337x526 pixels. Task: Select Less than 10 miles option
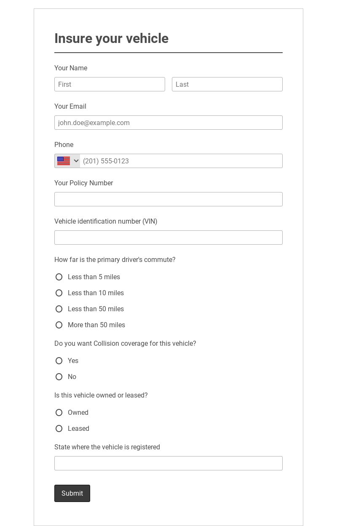click(59, 293)
